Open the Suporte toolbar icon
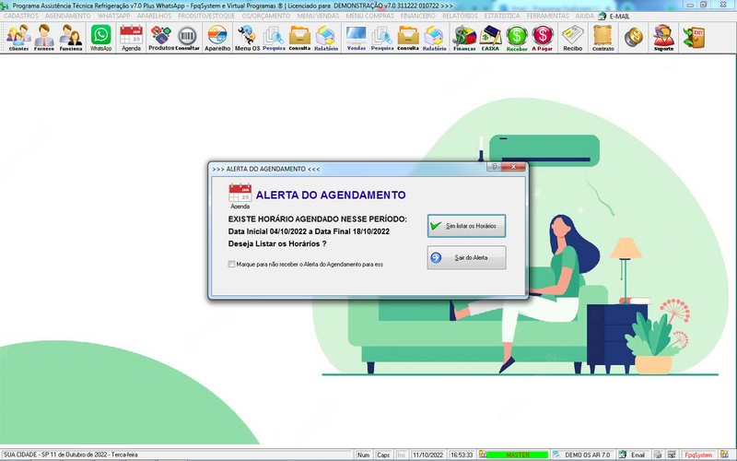 [x=662, y=37]
